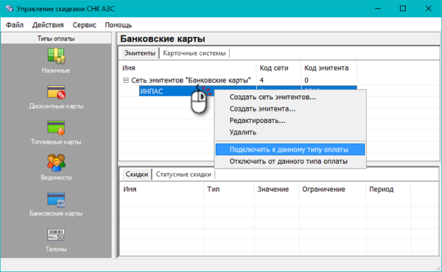Viewport: 442px width, 272px height.
Task: Open the Наличные payment type icon
Action: coord(56,56)
